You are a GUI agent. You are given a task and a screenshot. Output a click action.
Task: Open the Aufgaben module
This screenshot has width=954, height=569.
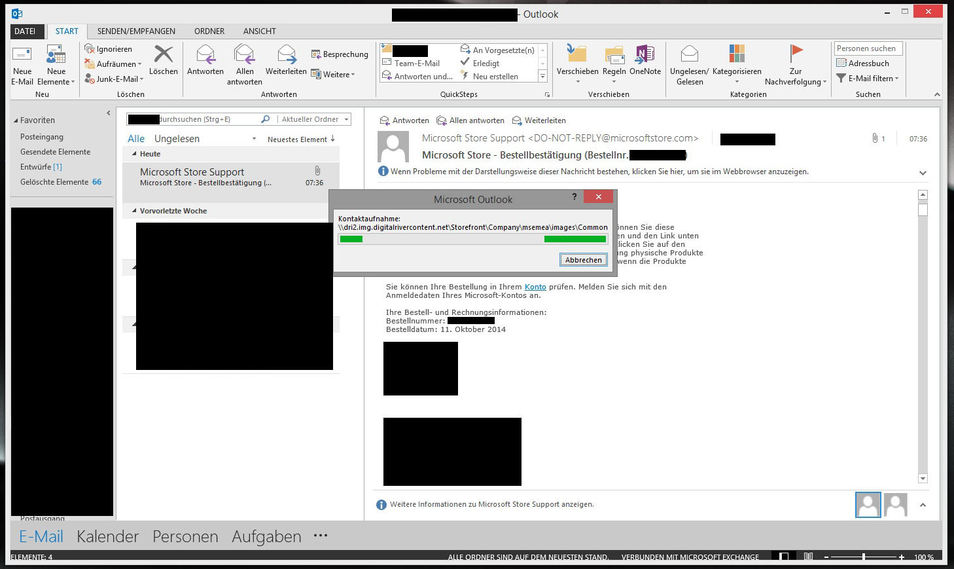[x=266, y=537]
